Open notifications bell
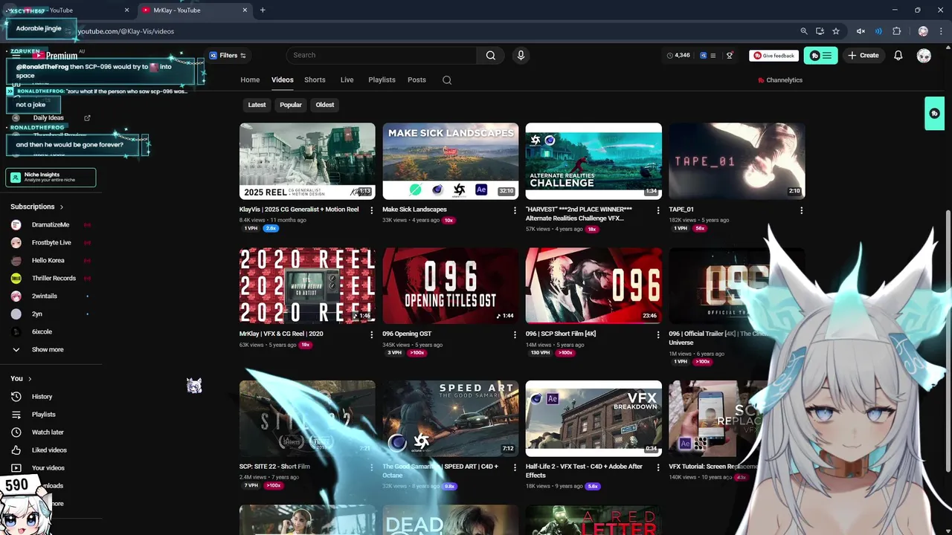 (x=898, y=56)
